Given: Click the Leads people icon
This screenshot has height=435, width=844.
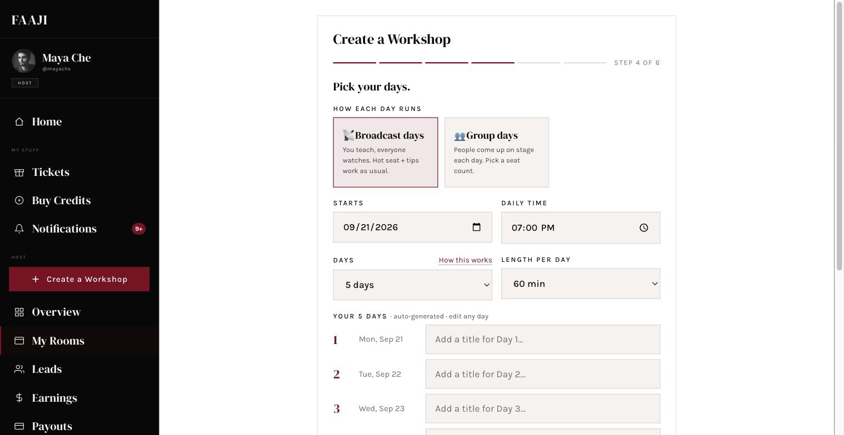Looking at the screenshot, I should point(19,369).
